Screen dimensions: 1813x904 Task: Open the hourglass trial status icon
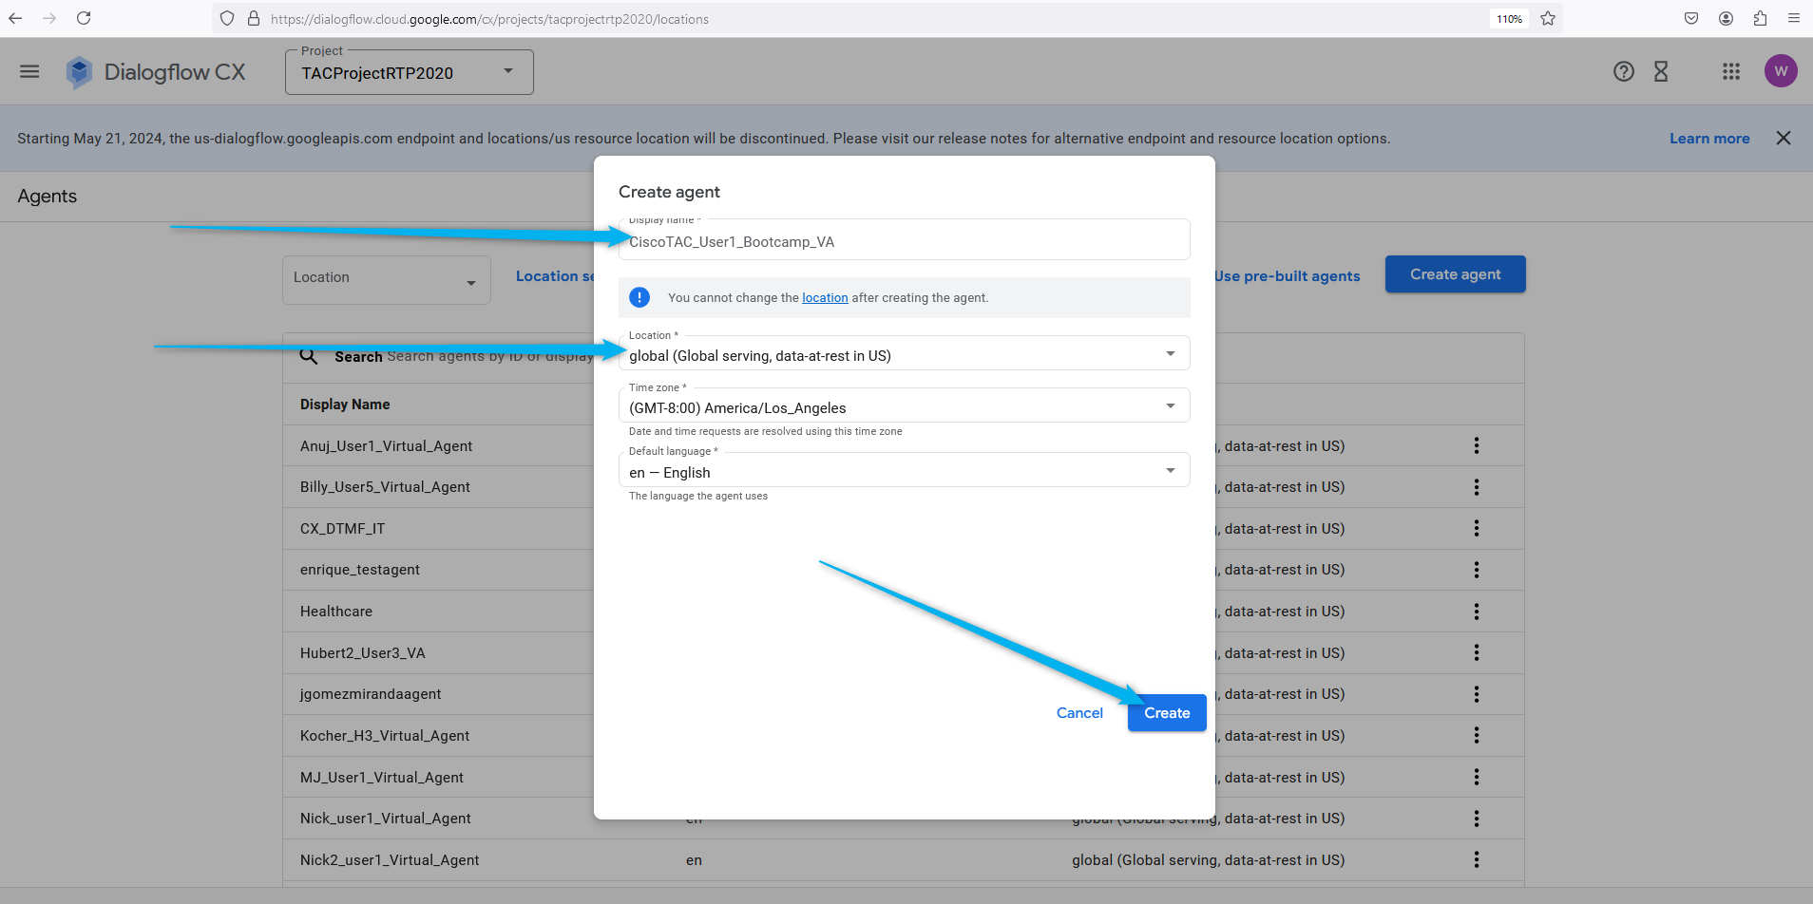(x=1661, y=71)
